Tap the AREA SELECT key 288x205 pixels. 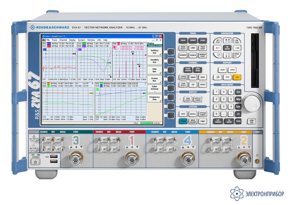(188, 99)
